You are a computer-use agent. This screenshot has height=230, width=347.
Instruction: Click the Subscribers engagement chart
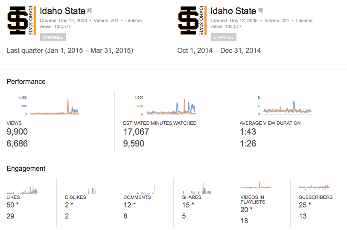314,187
